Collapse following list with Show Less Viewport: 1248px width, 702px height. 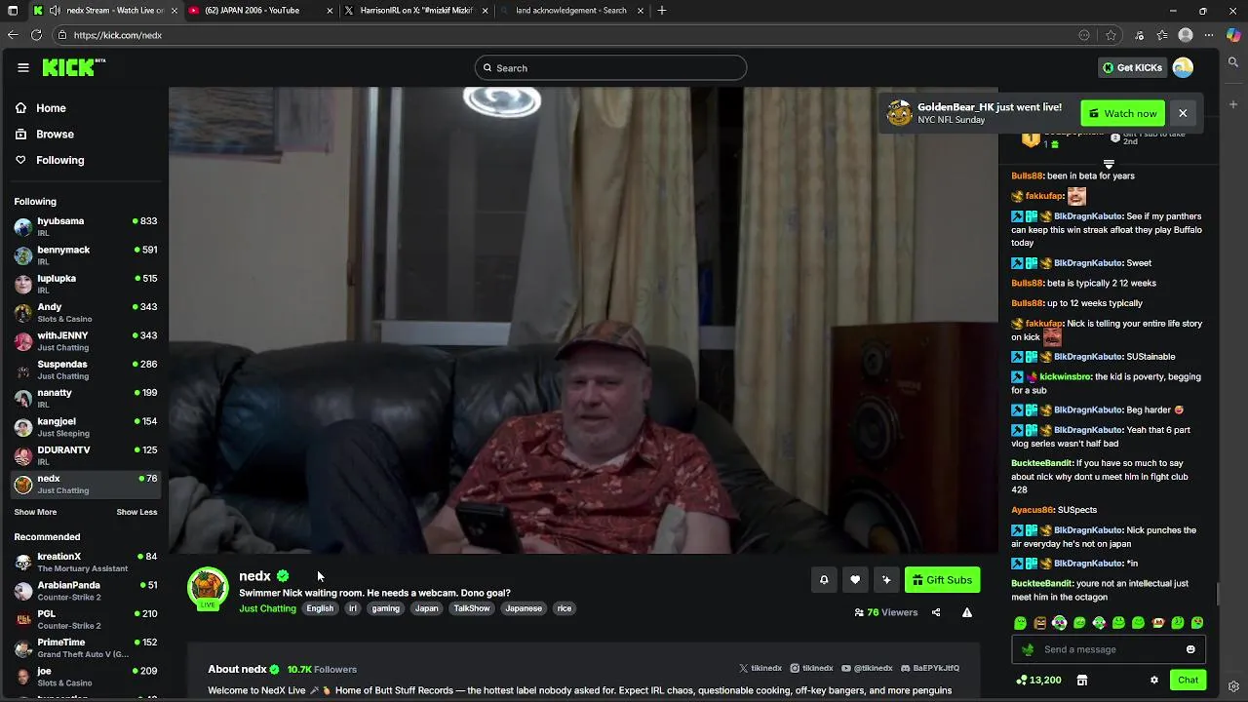[136, 512]
